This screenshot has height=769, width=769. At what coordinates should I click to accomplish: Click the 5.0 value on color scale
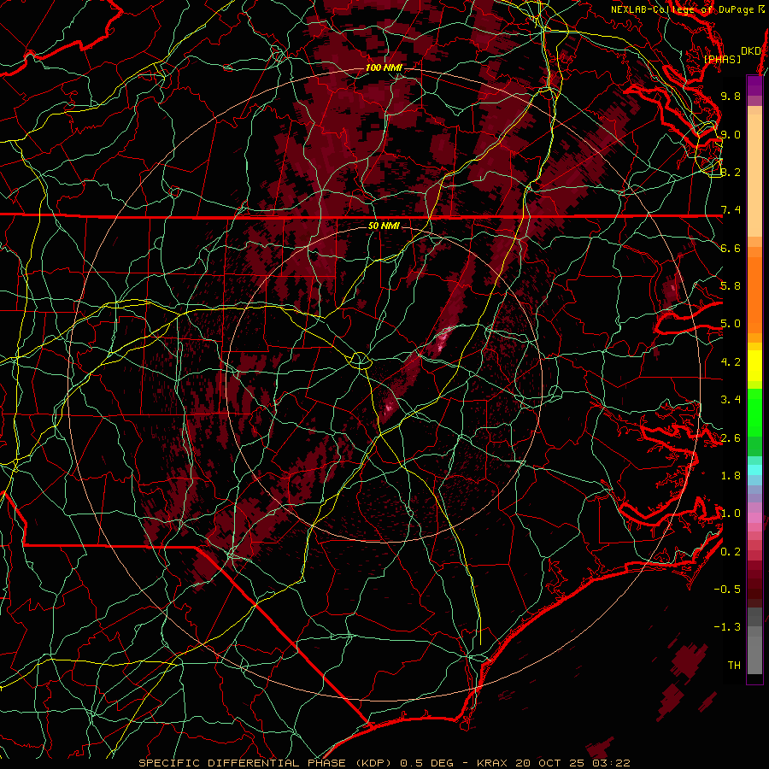(x=731, y=324)
